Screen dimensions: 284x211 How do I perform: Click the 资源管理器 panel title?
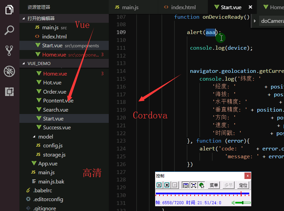[x=39, y=7]
